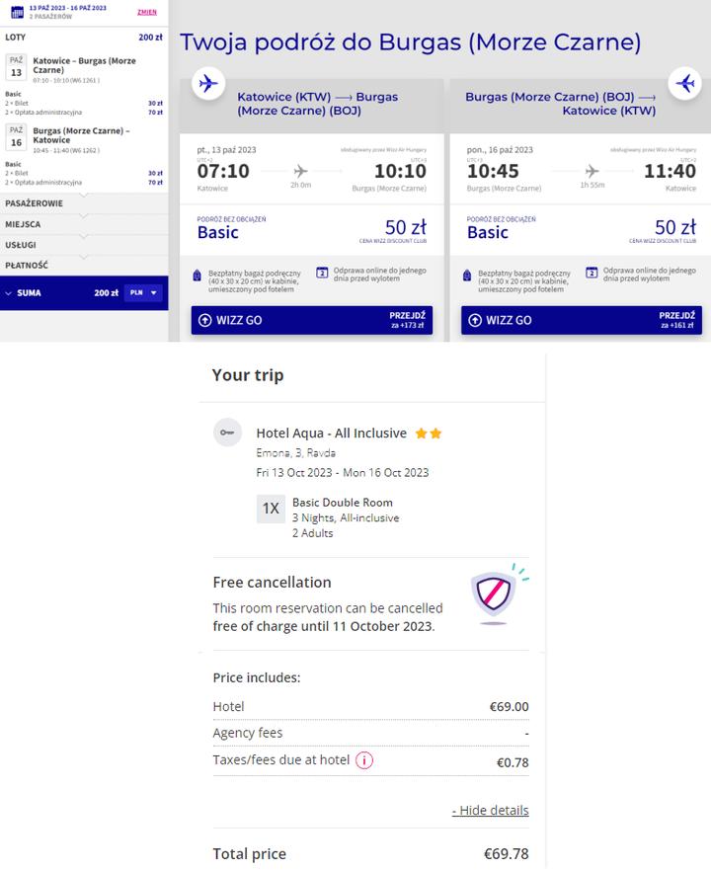Click the Hide details link
Screen dimensions: 711x870
490,810
